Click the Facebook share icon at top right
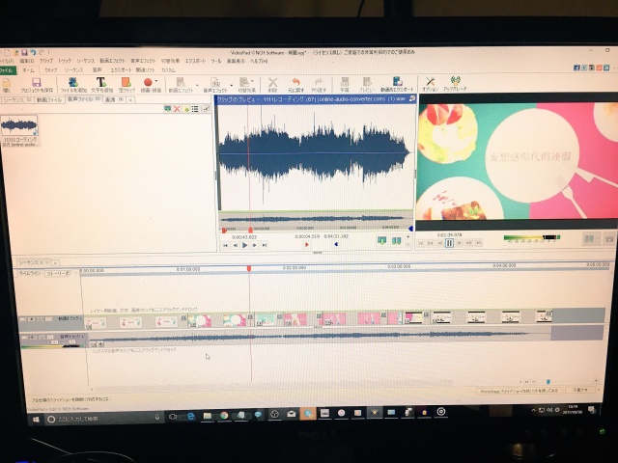This screenshot has height=463, width=618. [x=576, y=68]
